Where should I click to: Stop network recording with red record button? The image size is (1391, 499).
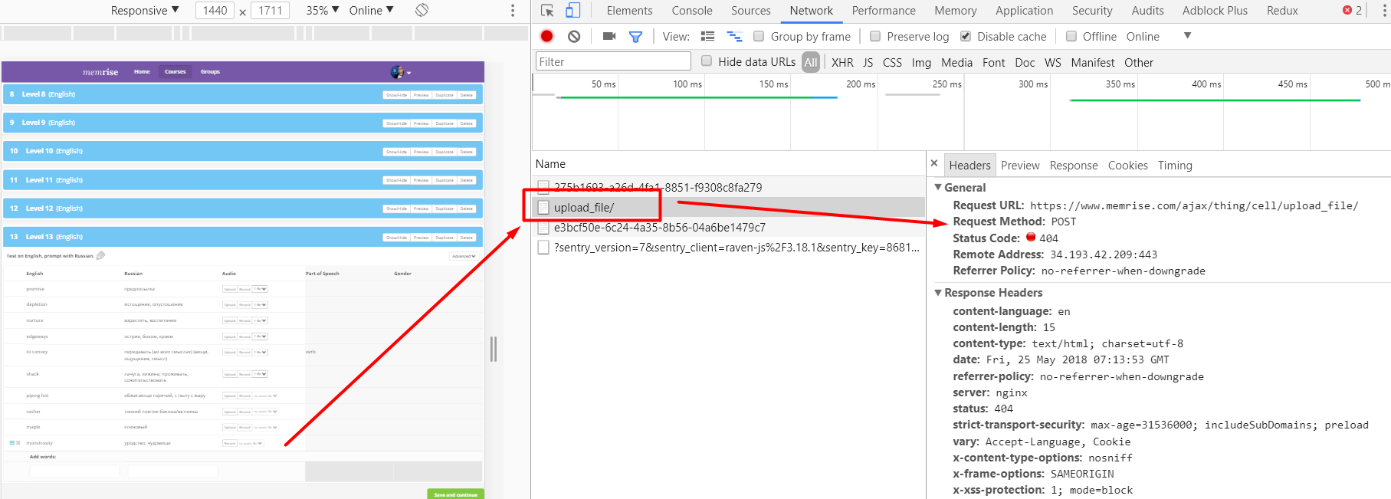click(x=546, y=36)
